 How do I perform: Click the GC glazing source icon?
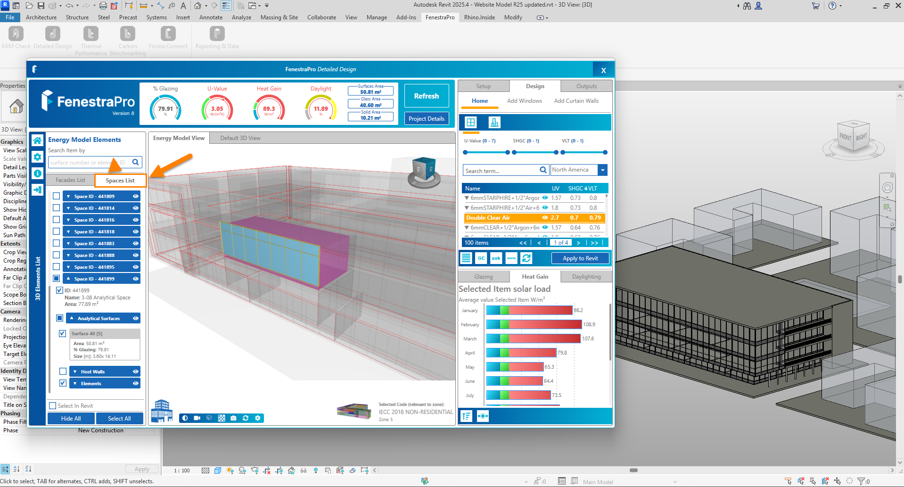tap(481, 258)
